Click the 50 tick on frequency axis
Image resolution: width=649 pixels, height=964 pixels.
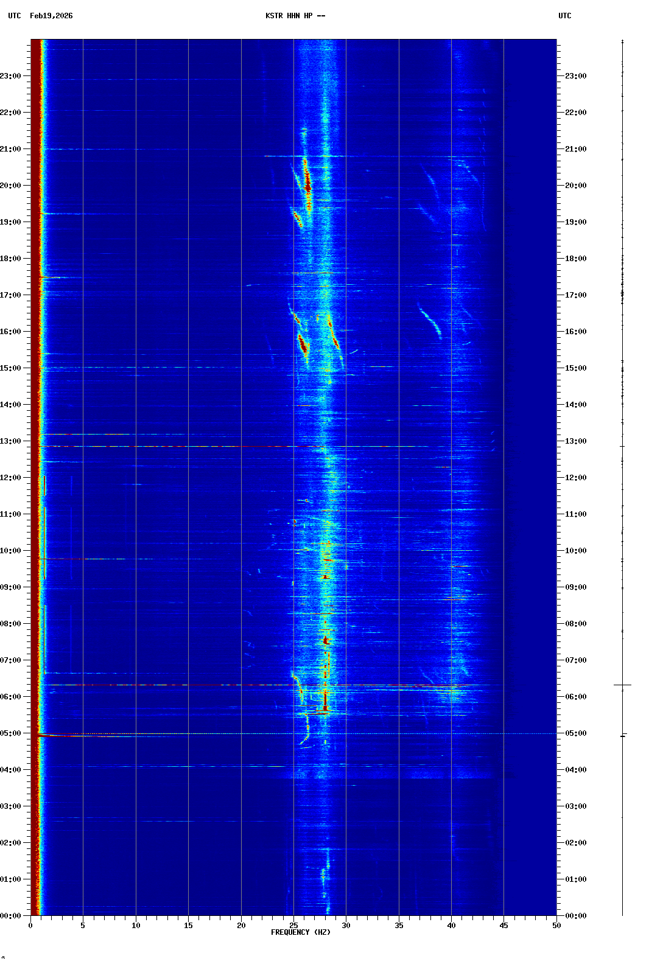556,925
